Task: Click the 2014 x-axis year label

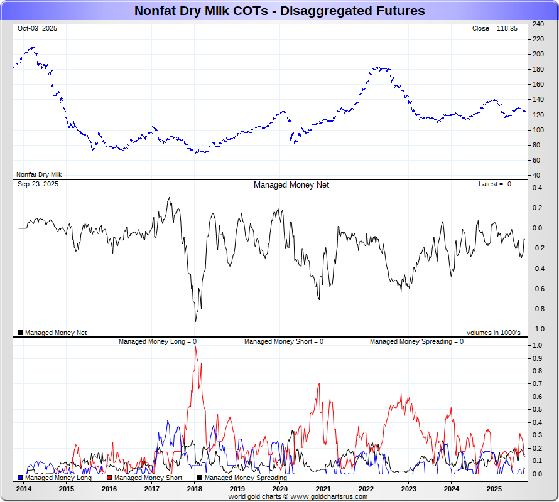Action: 23,489
